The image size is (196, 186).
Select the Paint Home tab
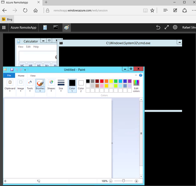[x=21, y=76]
